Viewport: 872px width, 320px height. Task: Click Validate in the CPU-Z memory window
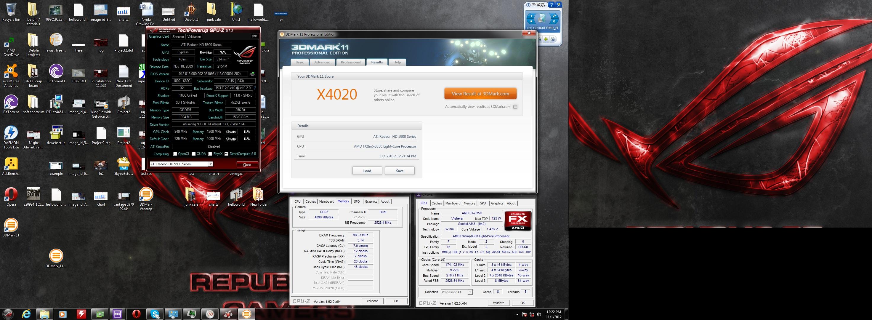(372, 301)
